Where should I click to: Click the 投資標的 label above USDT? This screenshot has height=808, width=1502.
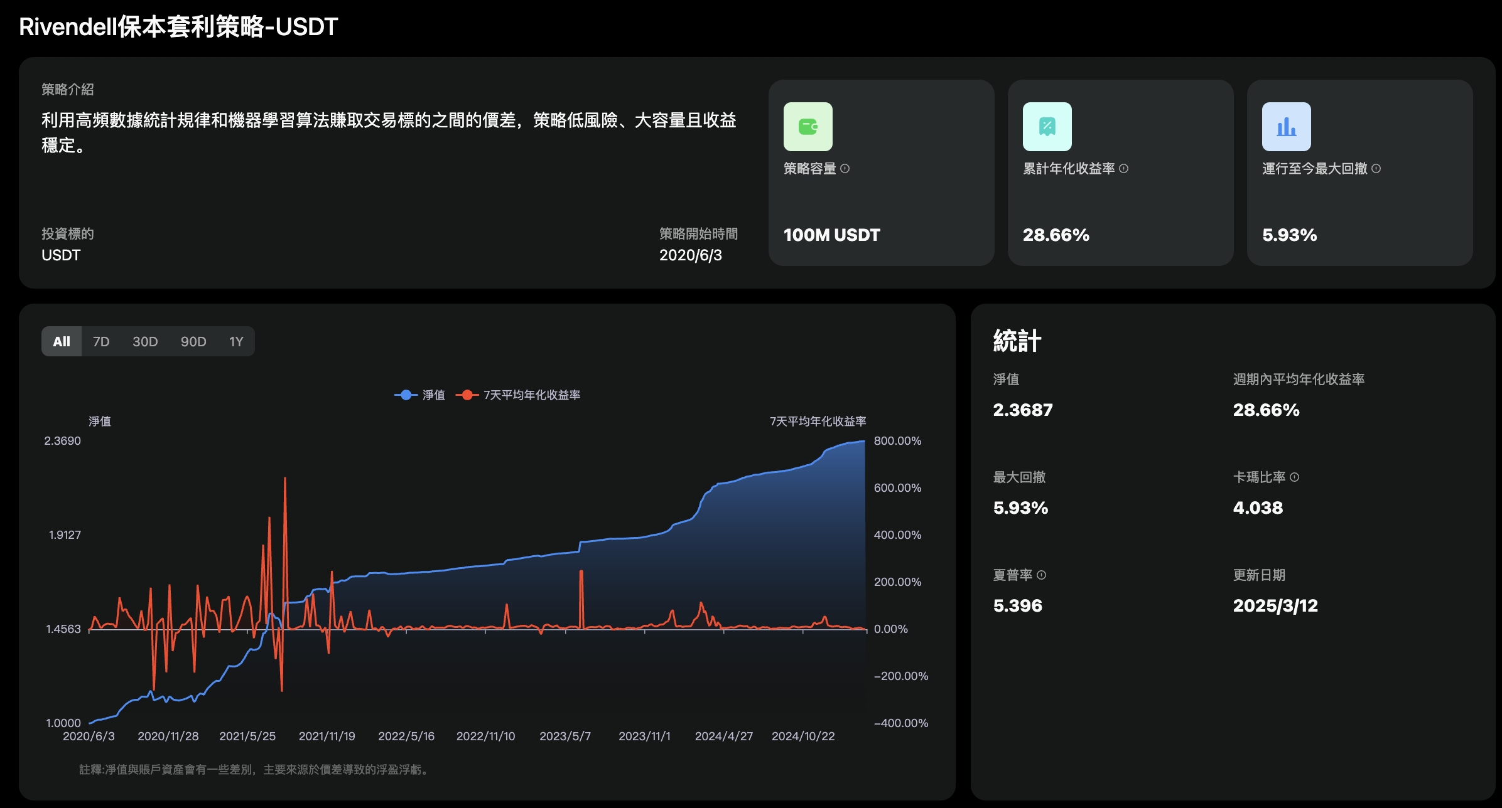[67, 234]
